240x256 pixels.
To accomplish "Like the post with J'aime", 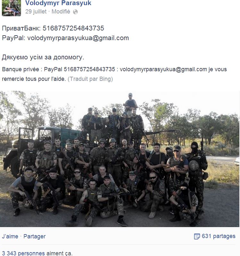I will (x=10, y=236).
